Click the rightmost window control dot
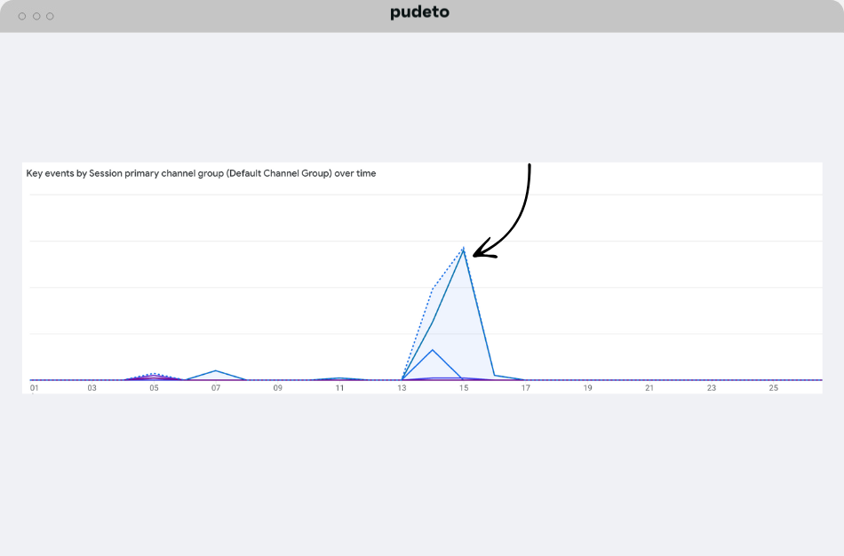 coord(50,16)
